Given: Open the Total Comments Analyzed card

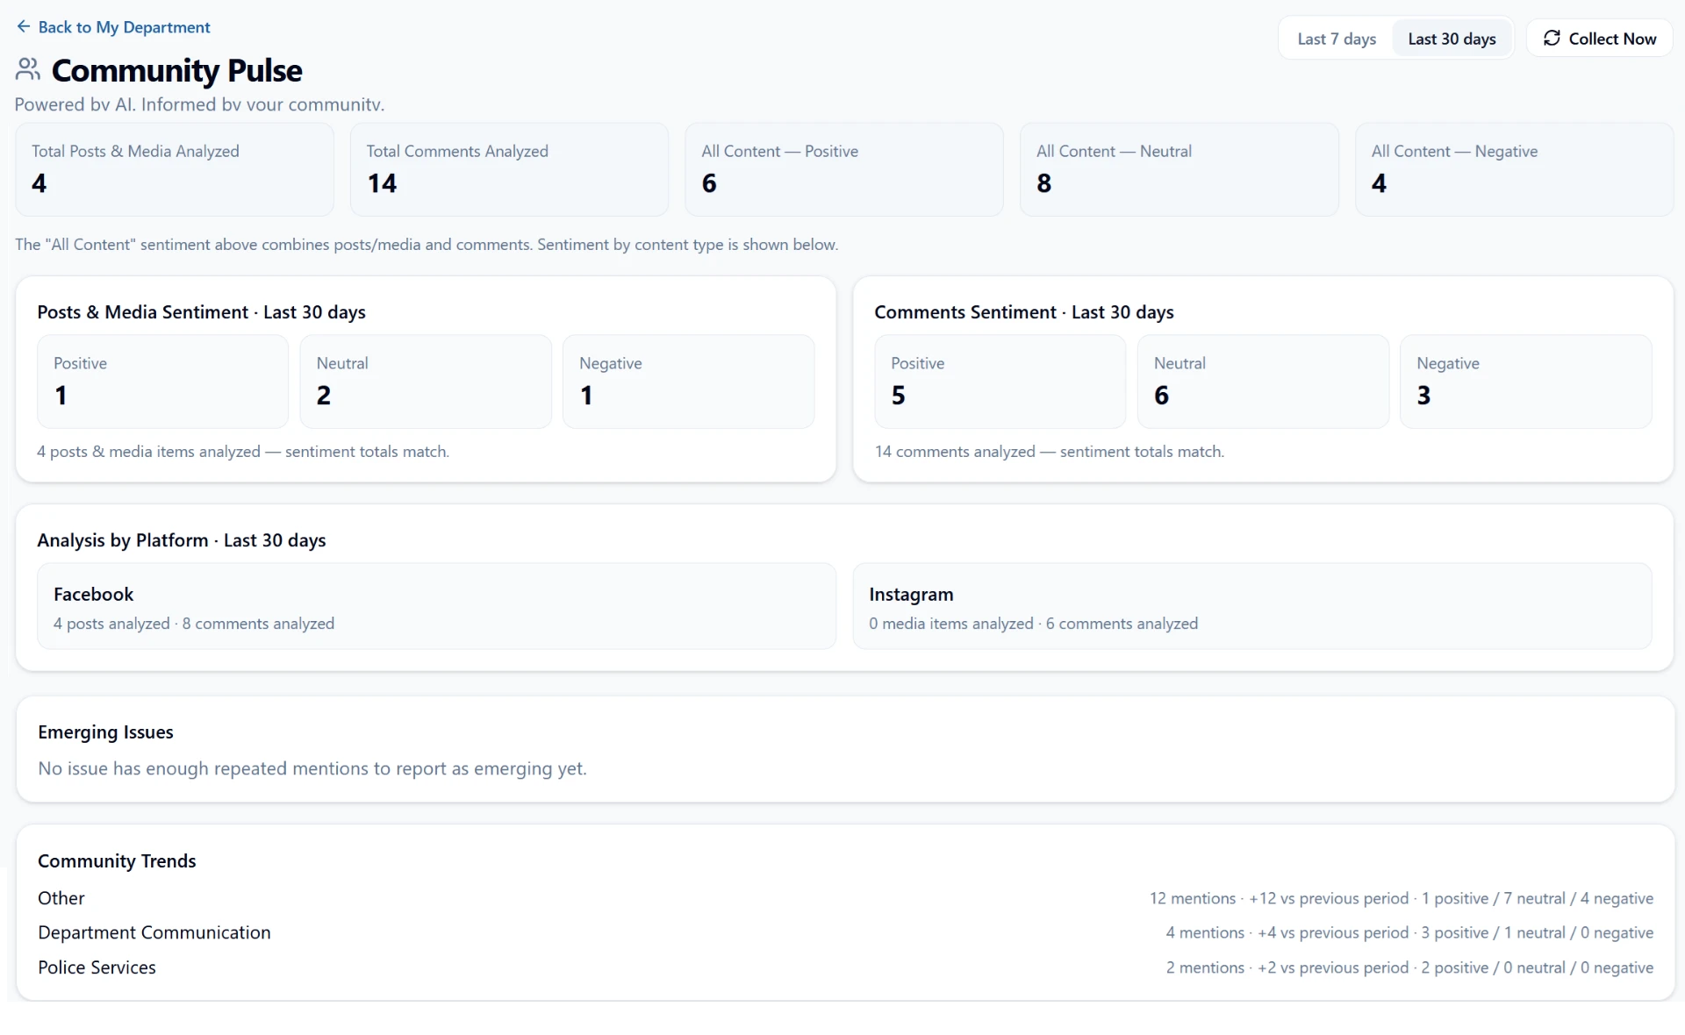Looking at the screenshot, I should [509, 169].
